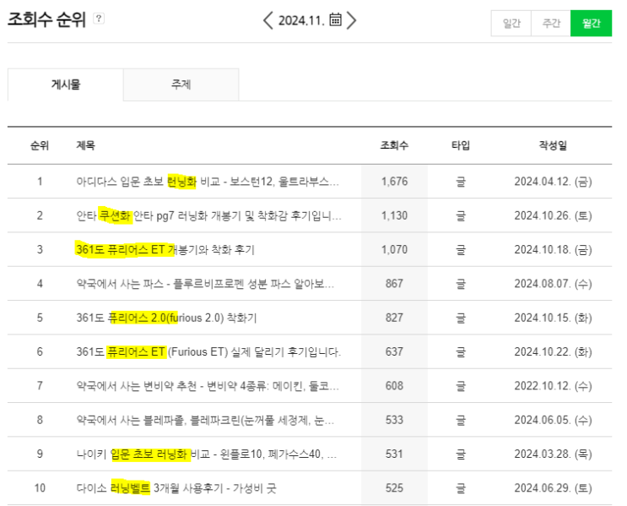Open post 361도 퓨리어스 ET 실제 달리기 후기
This screenshot has width=627, height=506.
[x=208, y=352]
